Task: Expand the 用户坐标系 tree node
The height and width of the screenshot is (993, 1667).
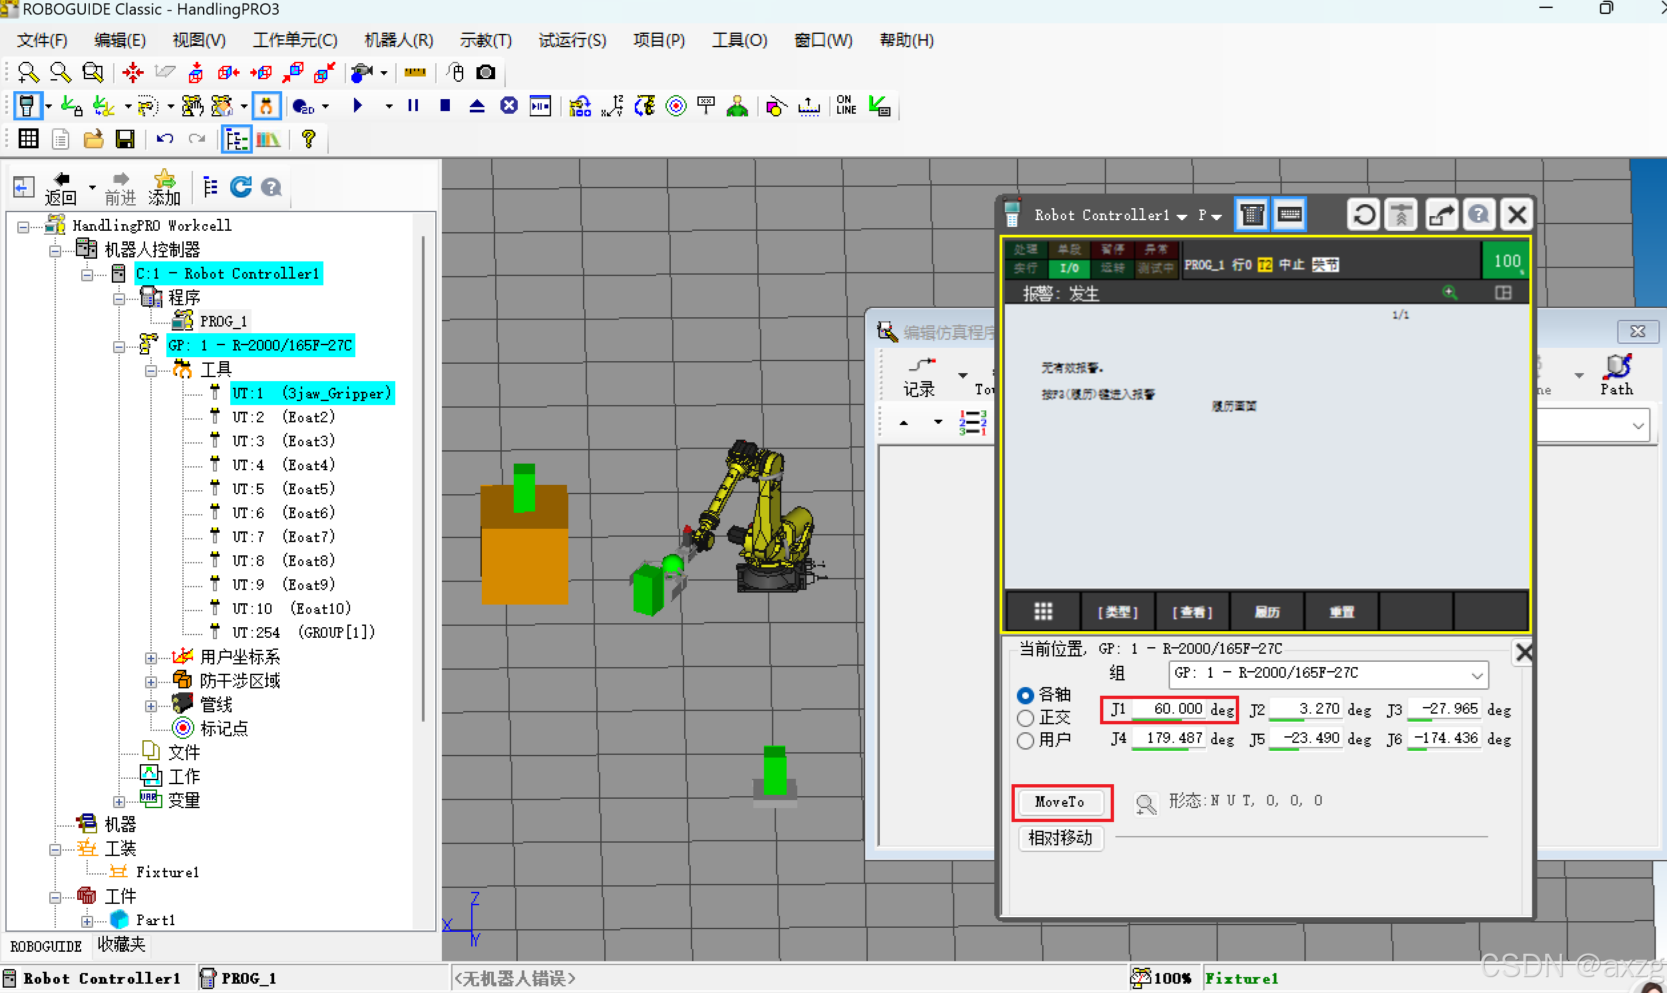Action: coord(151,658)
